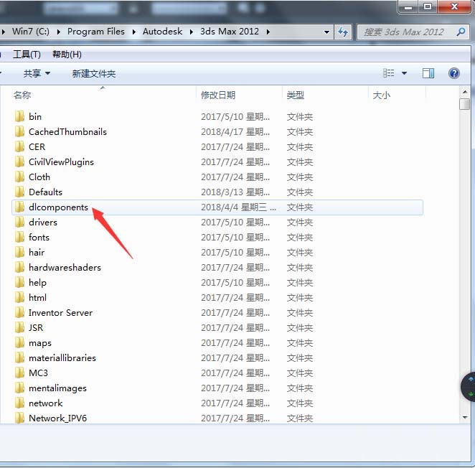Click the 3ds Max 2012 breadcrumb

[x=230, y=32]
